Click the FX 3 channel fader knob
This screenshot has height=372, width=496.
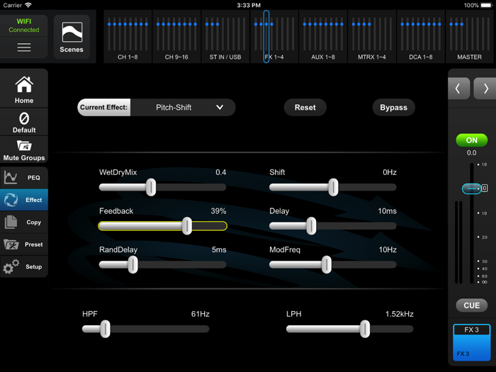pyautogui.click(x=472, y=189)
